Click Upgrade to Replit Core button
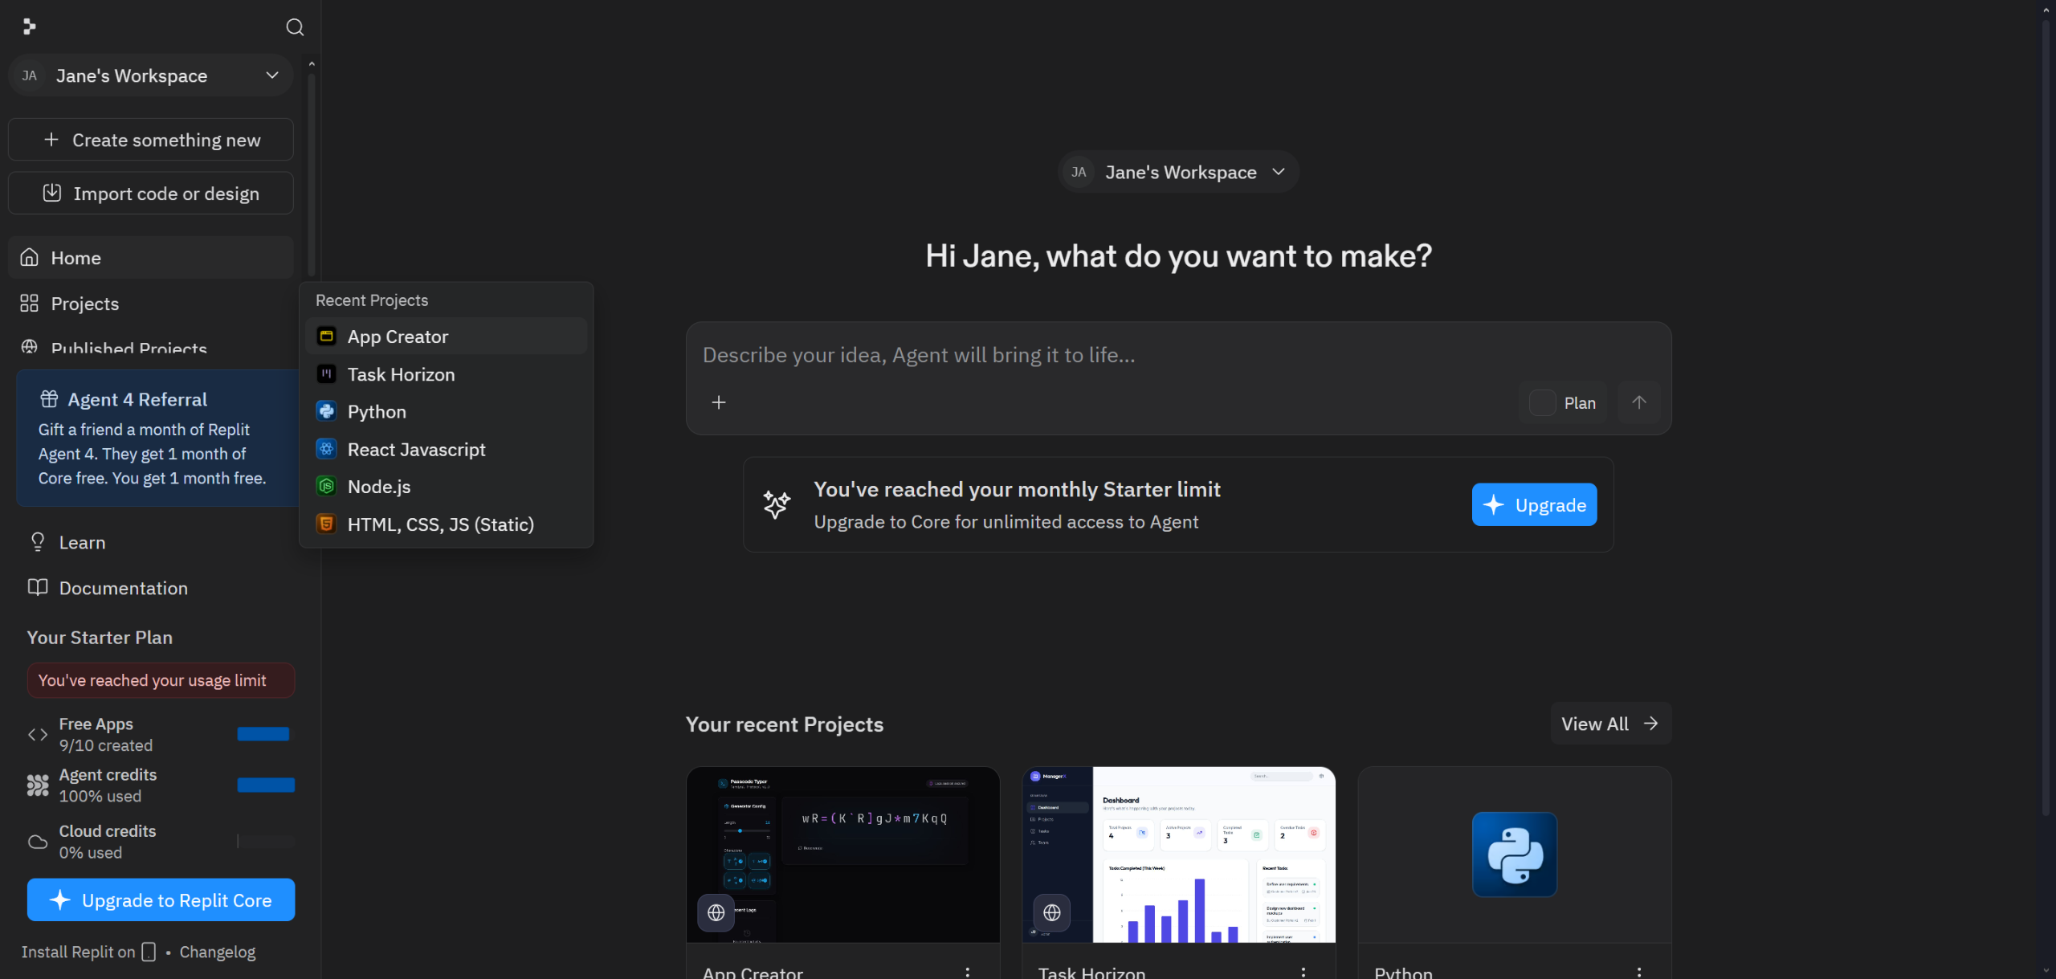 click(161, 900)
